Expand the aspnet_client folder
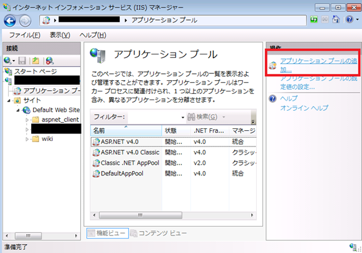Screen dimensions: 362x253 [27, 120]
